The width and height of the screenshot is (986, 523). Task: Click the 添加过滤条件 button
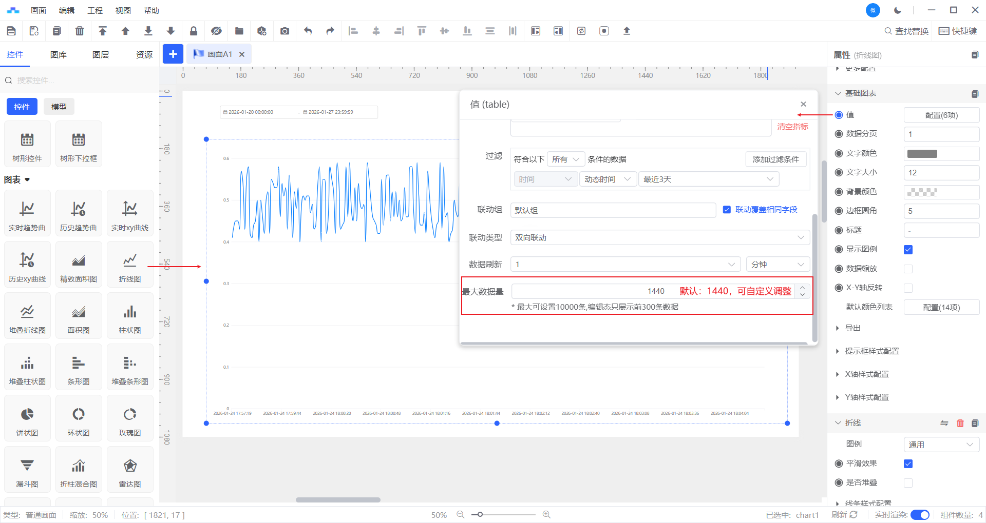775,159
